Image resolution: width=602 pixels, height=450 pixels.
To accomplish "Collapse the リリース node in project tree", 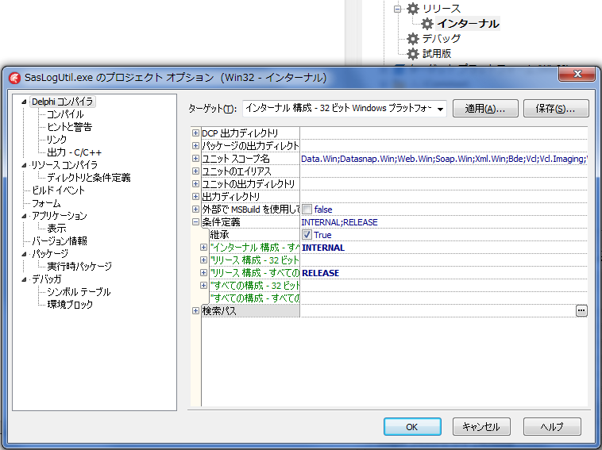I will 398,9.
